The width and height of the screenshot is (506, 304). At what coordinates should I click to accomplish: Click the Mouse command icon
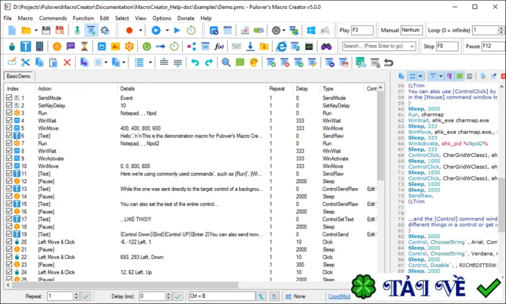12,46
